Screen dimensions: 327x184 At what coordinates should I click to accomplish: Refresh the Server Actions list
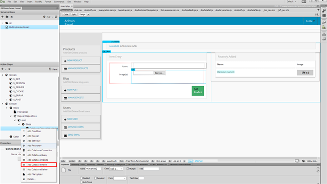coord(56,17)
